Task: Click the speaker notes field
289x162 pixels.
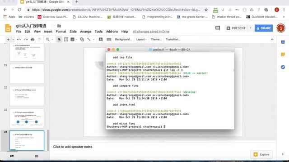Action: [163, 147]
